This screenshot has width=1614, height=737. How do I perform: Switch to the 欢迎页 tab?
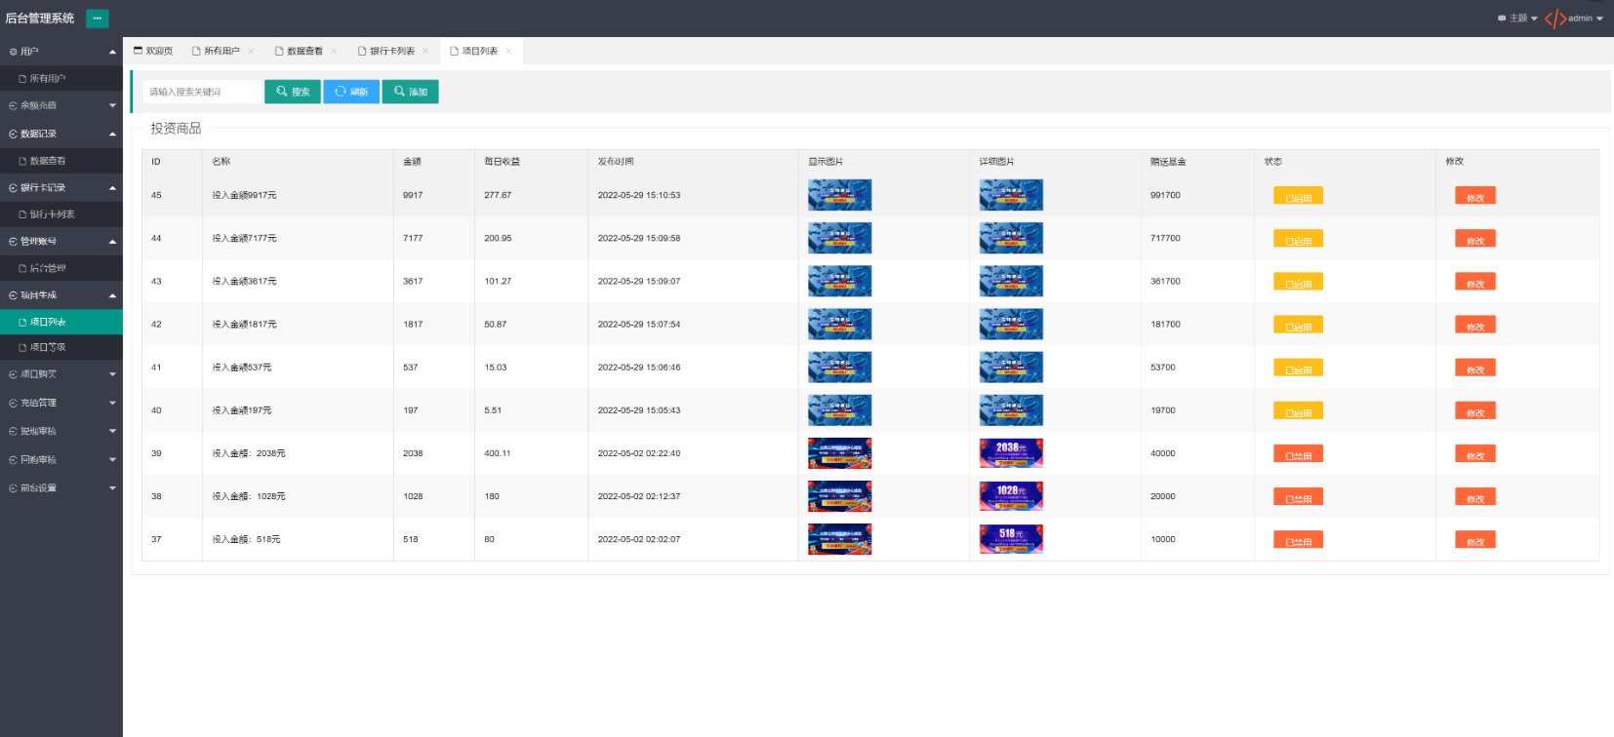coord(153,51)
